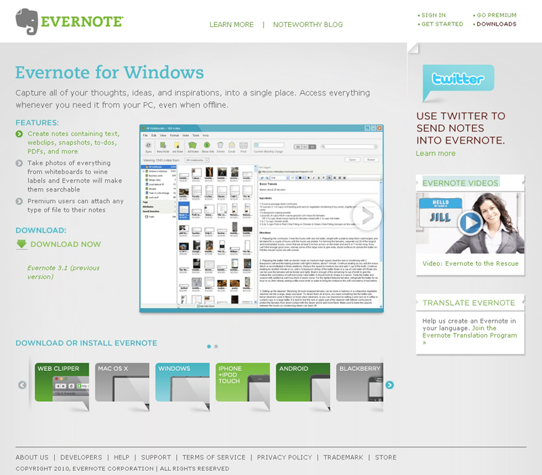The height and width of the screenshot is (475, 542).
Task: Select the second carousel page dot
Action: point(216,346)
